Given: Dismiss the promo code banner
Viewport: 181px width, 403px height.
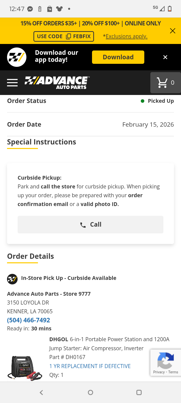Looking at the screenshot, I should tap(172, 31).
